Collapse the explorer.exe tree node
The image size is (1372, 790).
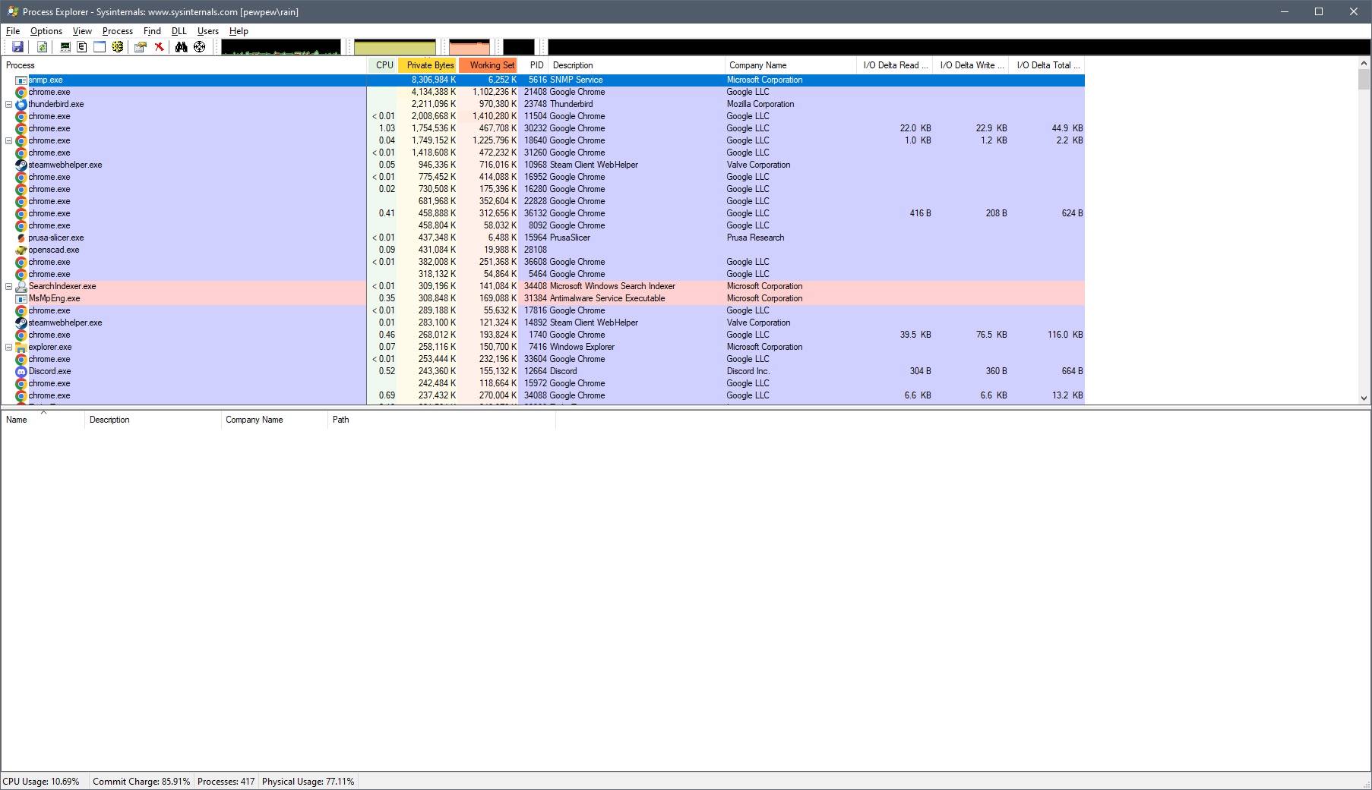(x=8, y=347)
